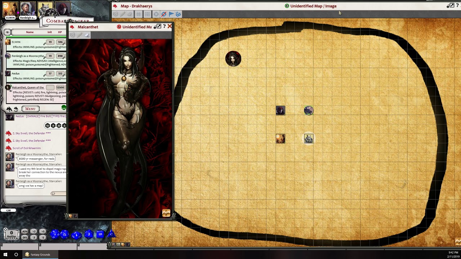Click the +2 modifier button
Screen dimensions: 461x259
pyautogui.click(x=34, y=232)
